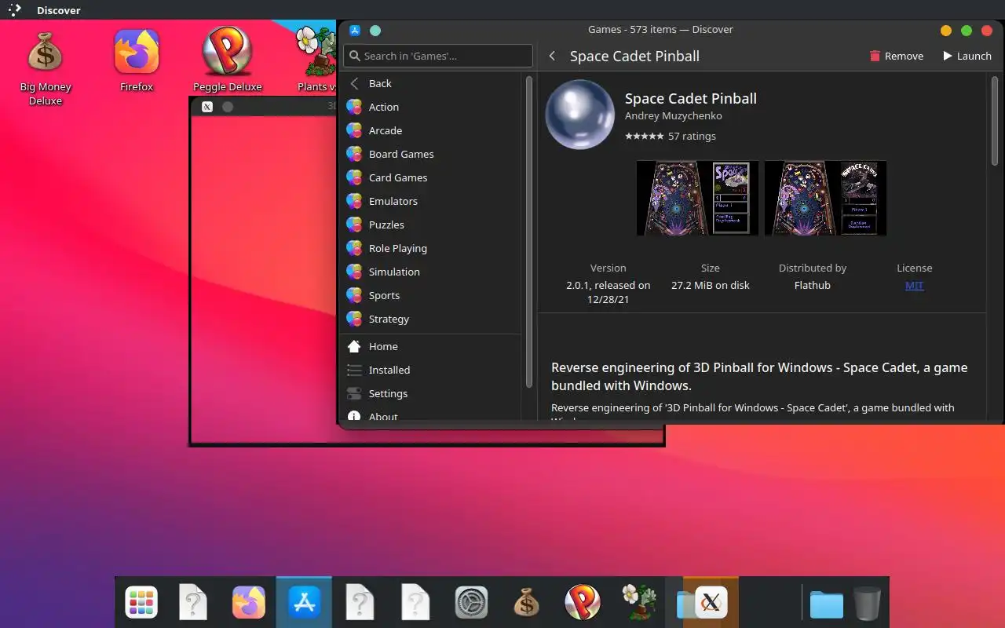This screenshot has height=628, width=1005.
Task: Launch Space Cadet Pinball
Action: point(967,56)
